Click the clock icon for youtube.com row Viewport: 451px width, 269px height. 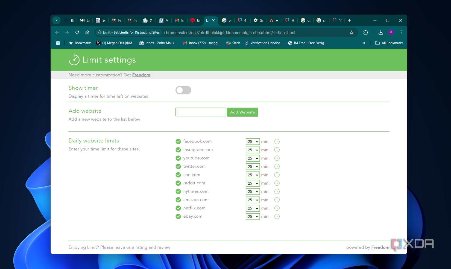(x=277, y=158)
